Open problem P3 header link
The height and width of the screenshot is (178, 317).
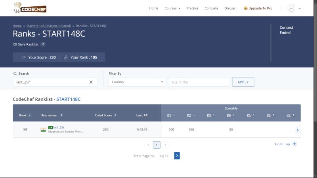pos(209,115)
